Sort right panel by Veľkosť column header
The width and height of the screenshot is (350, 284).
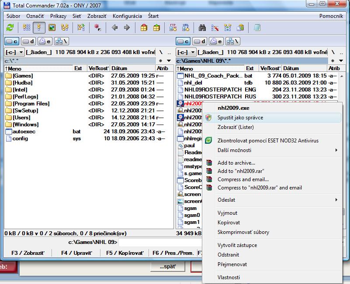(270, 68)
